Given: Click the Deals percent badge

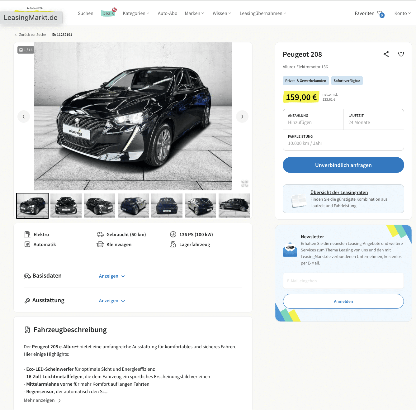Looking at the screenshot, I should tap(114, 10).
